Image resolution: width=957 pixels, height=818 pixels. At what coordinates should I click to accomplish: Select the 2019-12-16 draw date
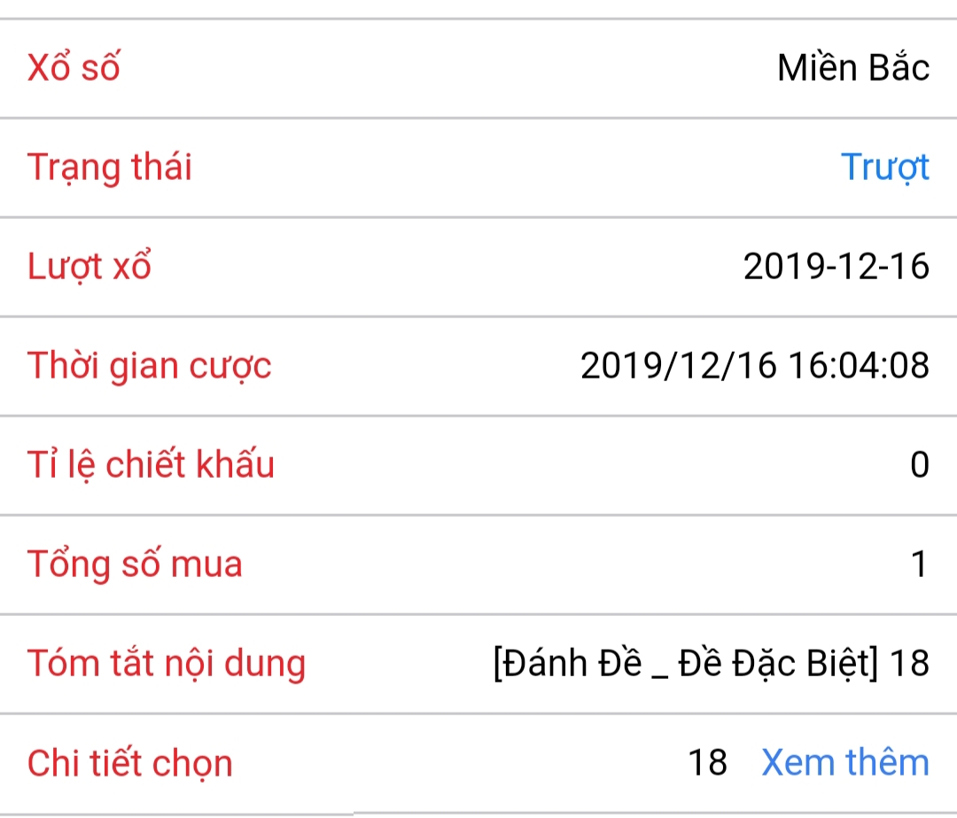[x=836, y=266]
